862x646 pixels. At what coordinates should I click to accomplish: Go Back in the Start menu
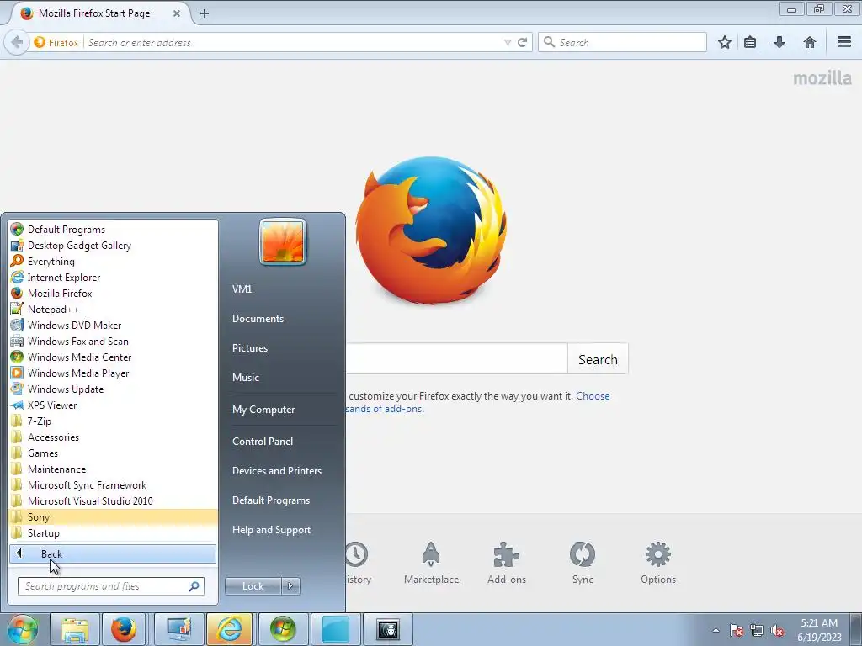click(x=113, y=553)
